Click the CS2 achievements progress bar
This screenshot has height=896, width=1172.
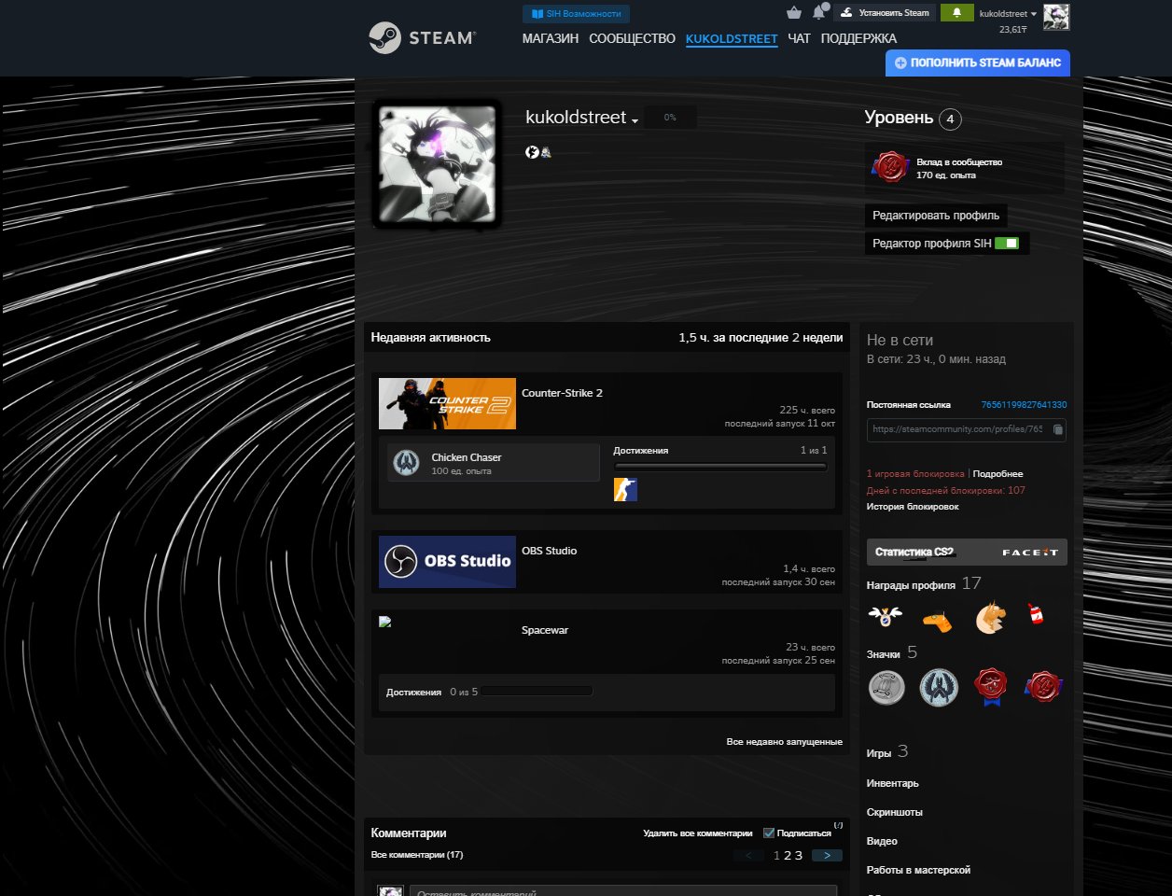click(719, 467)
